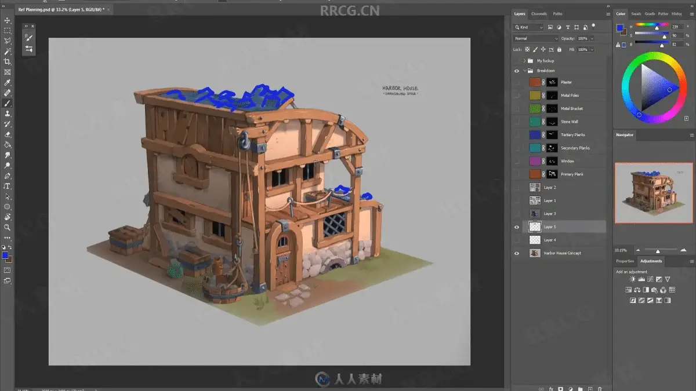Add Brightness/Contrast adjustment

pos(633,279)
